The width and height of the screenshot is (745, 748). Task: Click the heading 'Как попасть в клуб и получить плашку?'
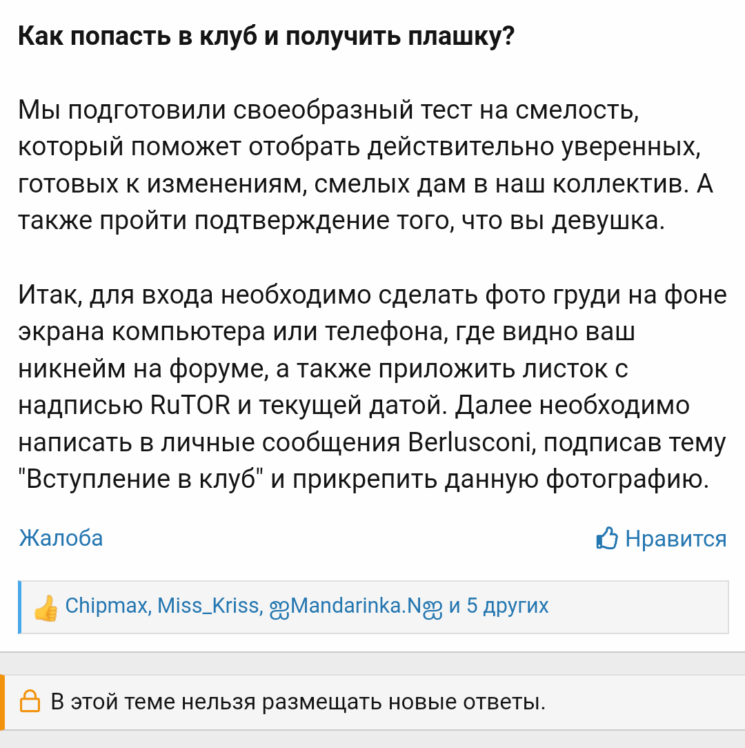[x=266, y=35]
